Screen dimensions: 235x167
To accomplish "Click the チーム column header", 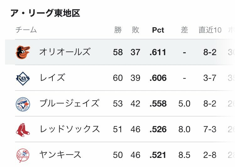I will (x=26, y=30).
